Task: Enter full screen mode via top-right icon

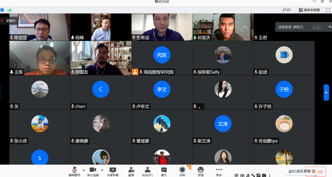Action: 328,10
